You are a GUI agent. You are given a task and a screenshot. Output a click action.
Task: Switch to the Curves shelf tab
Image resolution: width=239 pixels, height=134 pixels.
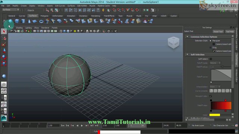(22, 16)
